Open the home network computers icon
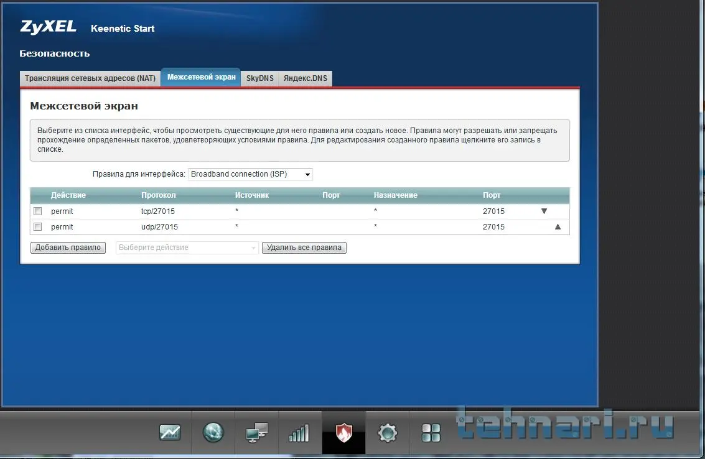The image size is (705, 459). [x=256, y=432]
